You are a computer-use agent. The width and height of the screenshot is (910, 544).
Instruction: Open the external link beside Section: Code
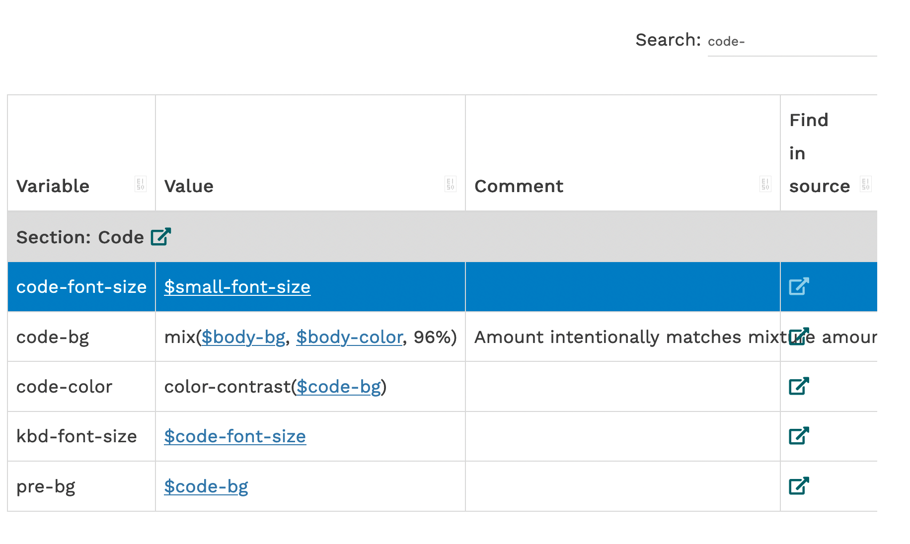pyautogui.click(x=160, y=237)
